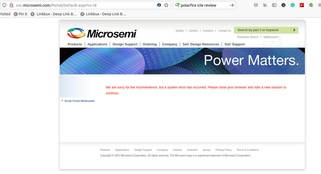Open the Pin It bookmark
The image size is (321, 174).
20,14
